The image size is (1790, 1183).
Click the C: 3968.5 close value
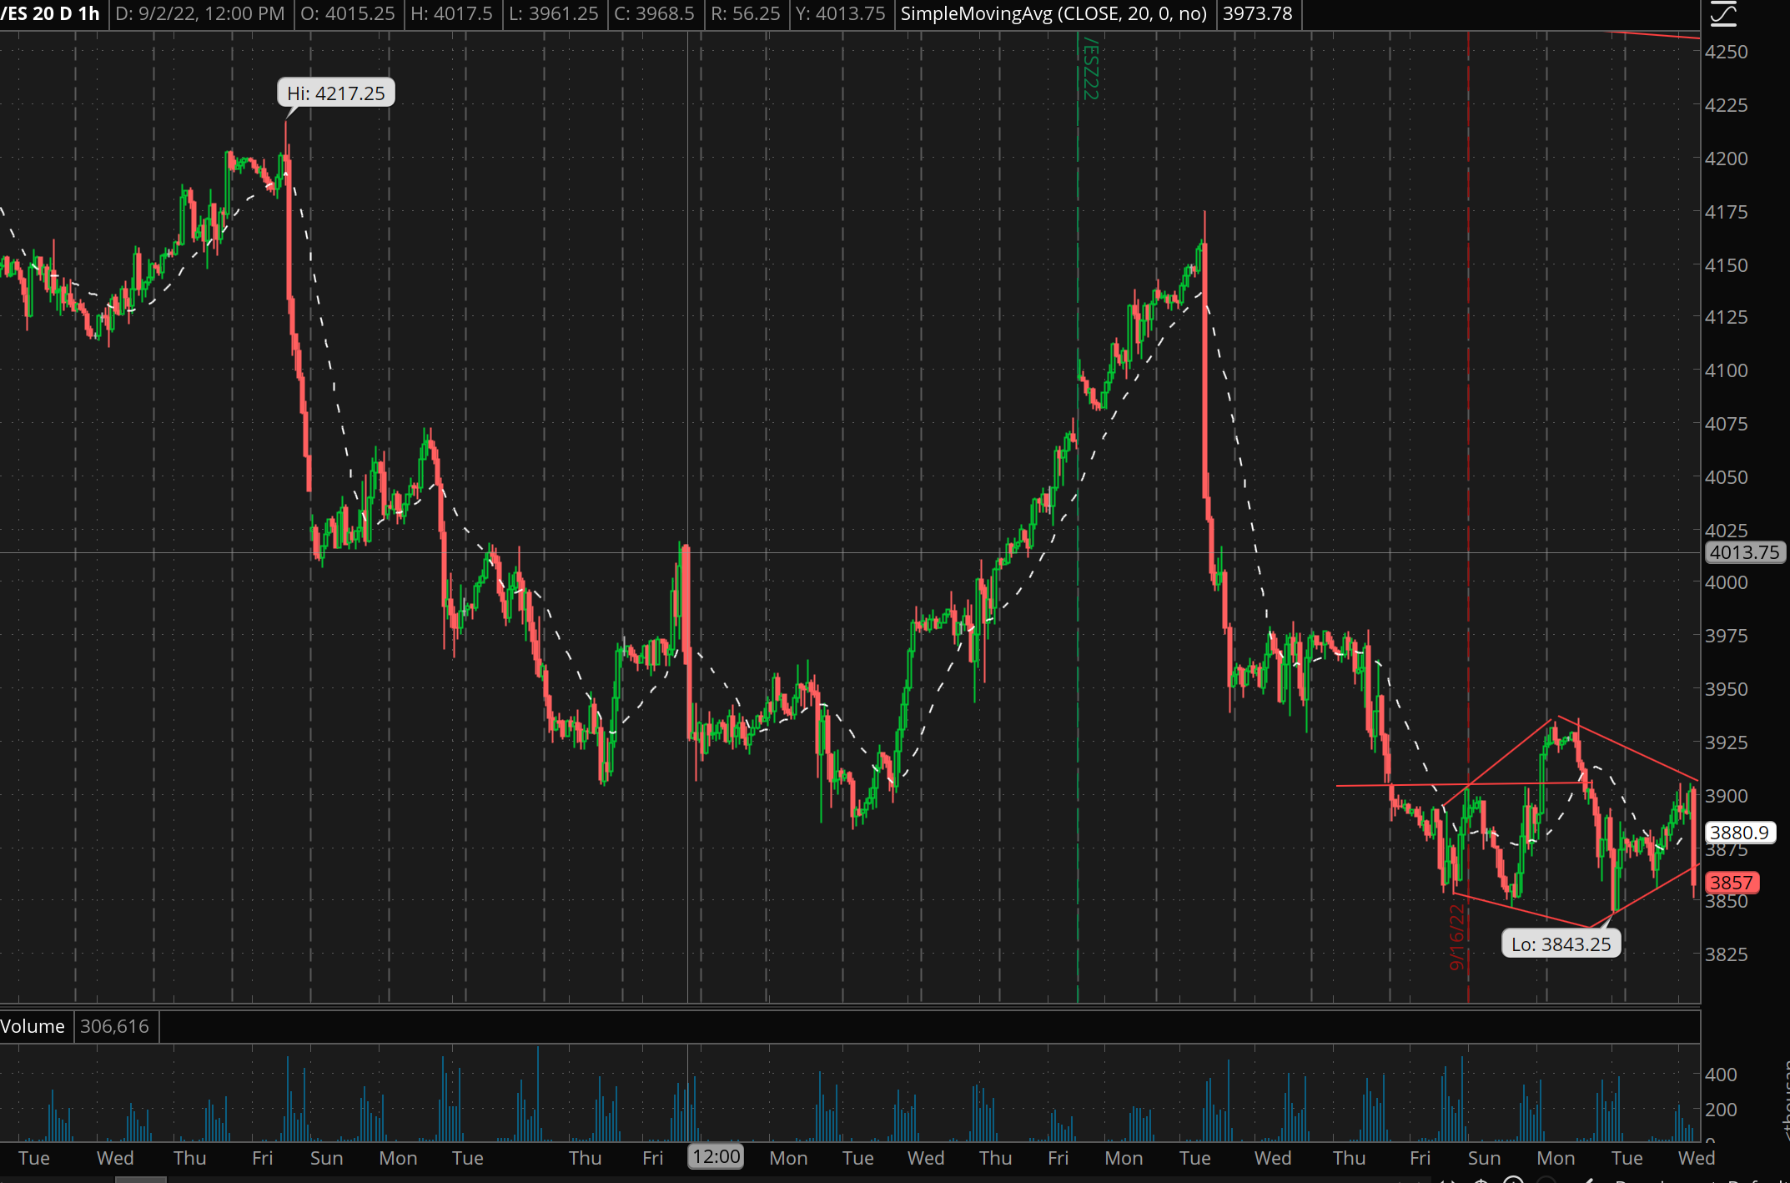coord(654,13)
